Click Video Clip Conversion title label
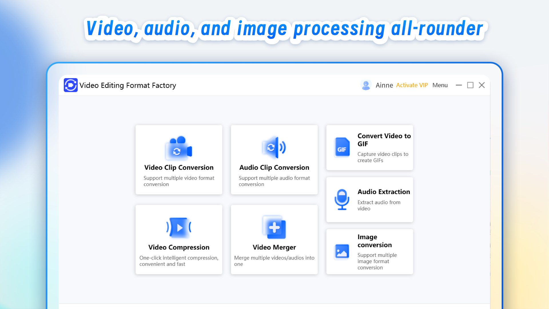 coord(179,167)
